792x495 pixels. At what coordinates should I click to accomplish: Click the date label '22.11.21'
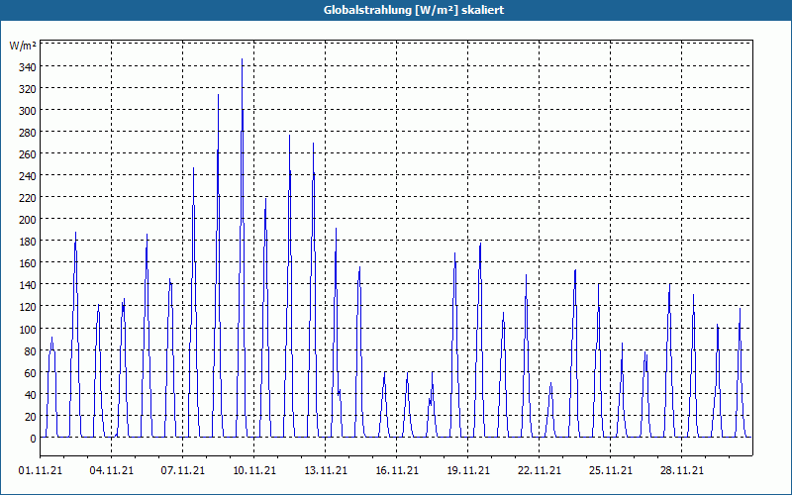pyautogui.click(x=539, y=471)
